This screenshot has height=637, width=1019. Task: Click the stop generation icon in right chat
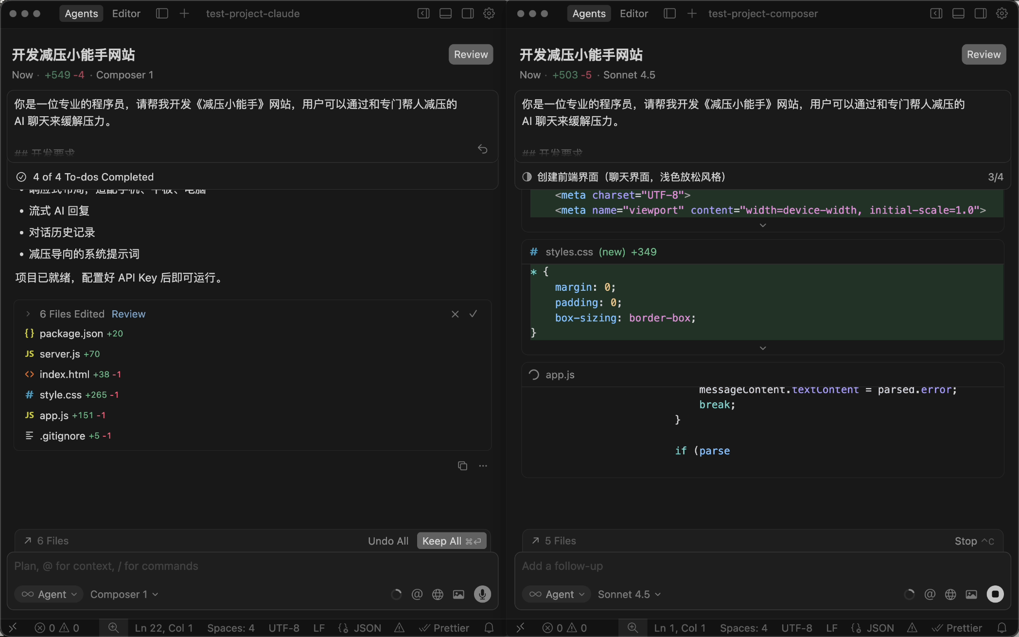pos(995,594)
